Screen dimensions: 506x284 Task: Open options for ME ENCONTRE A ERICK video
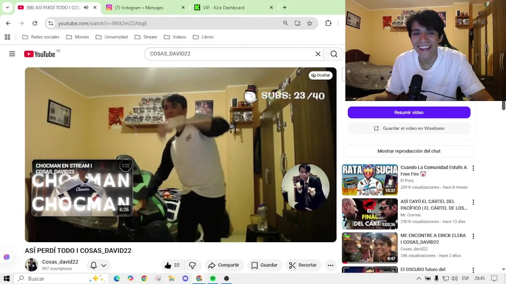[473, 236]
